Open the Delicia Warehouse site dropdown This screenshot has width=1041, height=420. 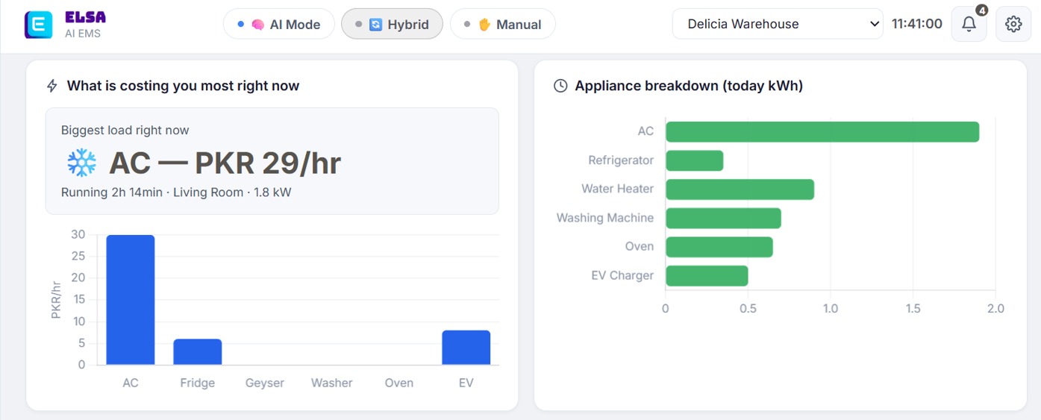pyautogui.click(x=777, y=24)
